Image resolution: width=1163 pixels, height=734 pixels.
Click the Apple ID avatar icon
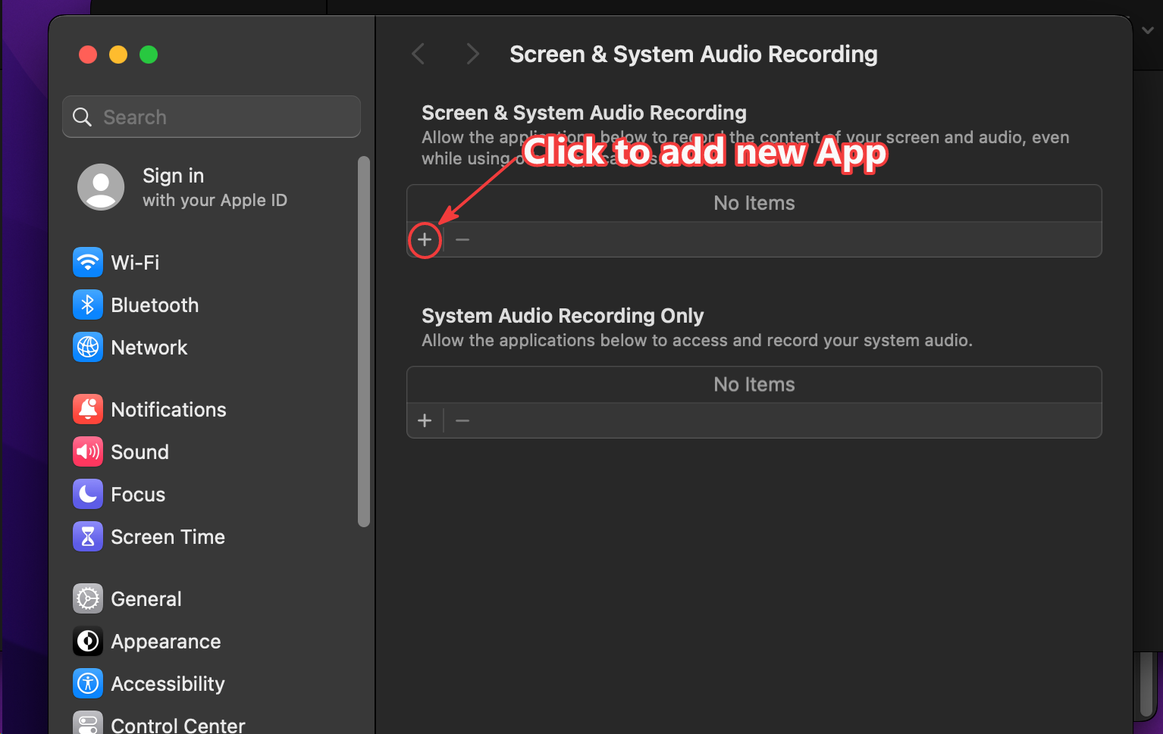pos(101,187)
